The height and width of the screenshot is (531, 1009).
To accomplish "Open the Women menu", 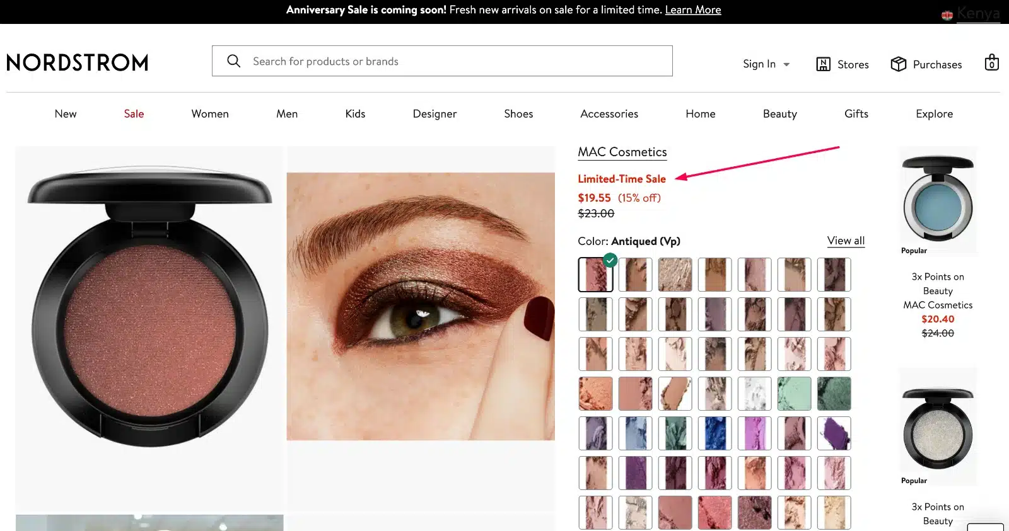I will [x=210, y=114].
